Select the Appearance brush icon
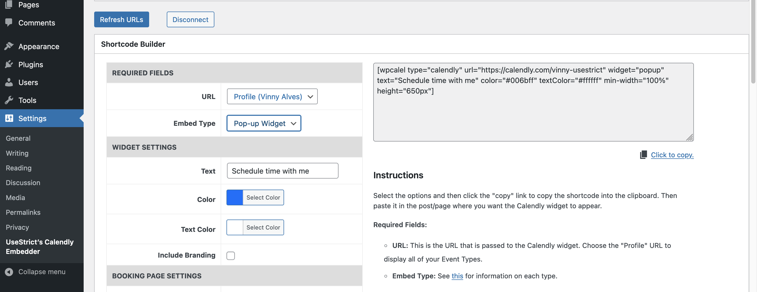Image resolution: width=757 pixels, height=292 pixels. pyautogui.click(x=9, y=46)
